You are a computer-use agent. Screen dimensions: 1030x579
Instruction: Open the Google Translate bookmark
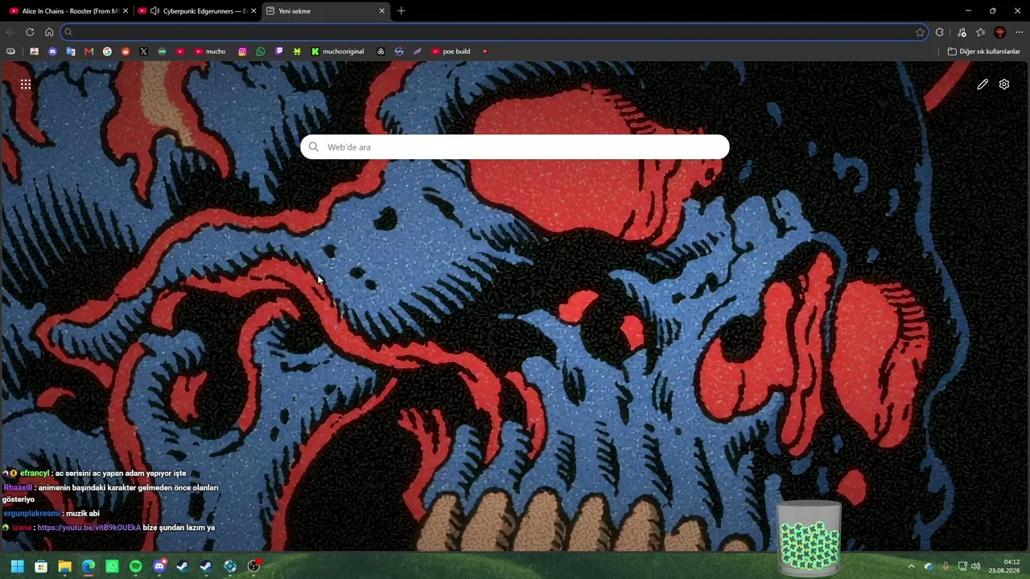click(71, 51)
